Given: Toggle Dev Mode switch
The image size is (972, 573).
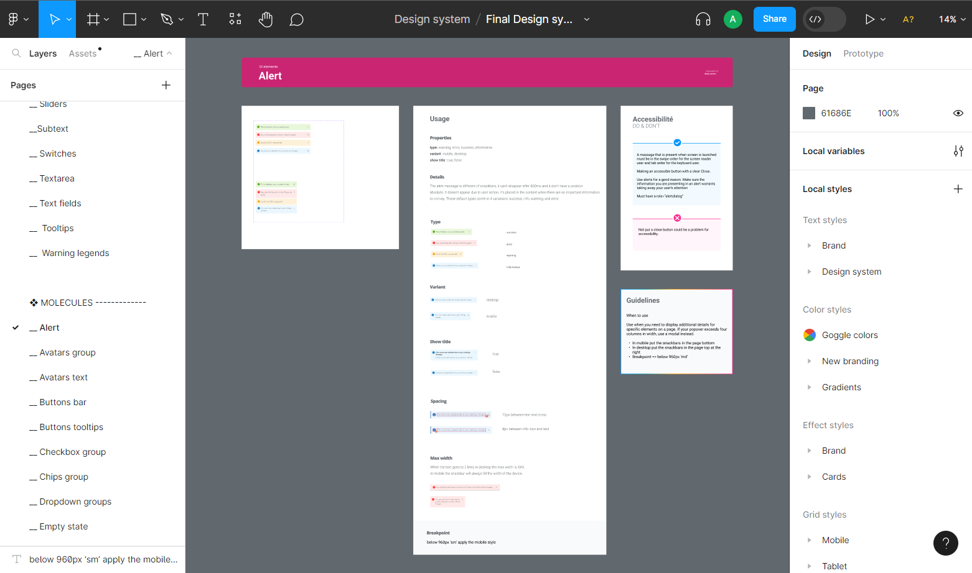Looking at the screenshot, I should pyautogui.click(x=825, y=19).
